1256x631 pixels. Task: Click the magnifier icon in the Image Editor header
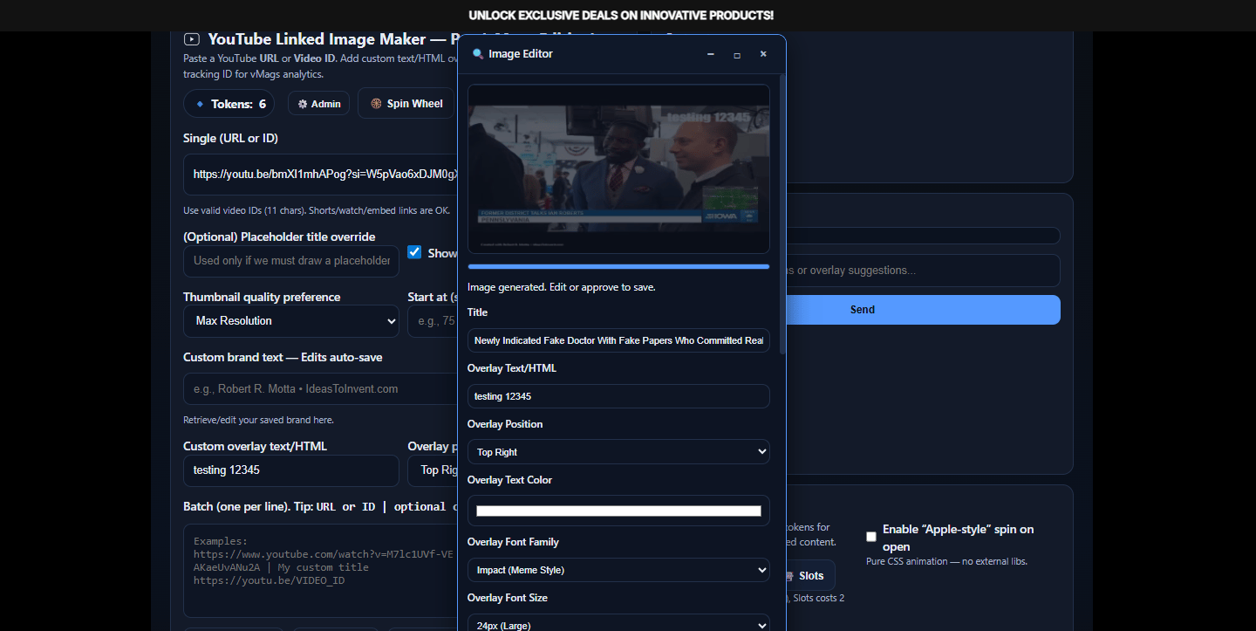point(478,54)
